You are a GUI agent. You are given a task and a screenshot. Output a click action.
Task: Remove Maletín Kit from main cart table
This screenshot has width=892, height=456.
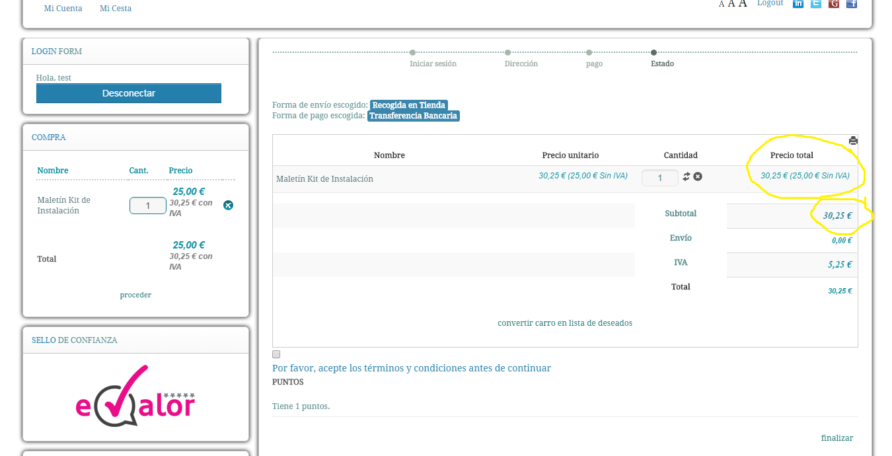[698, 176]
